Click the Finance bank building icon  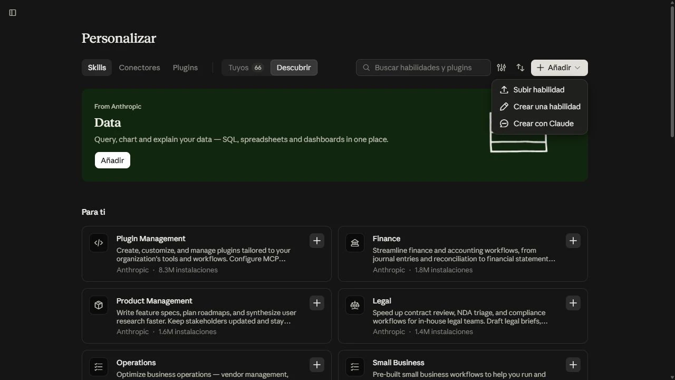click(x=355, y=243)
